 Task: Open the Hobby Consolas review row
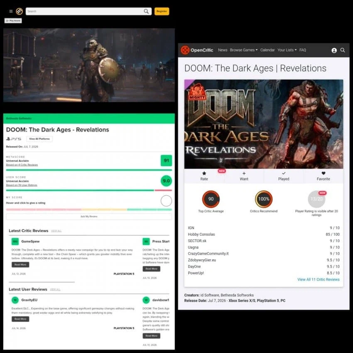(264, 235)
